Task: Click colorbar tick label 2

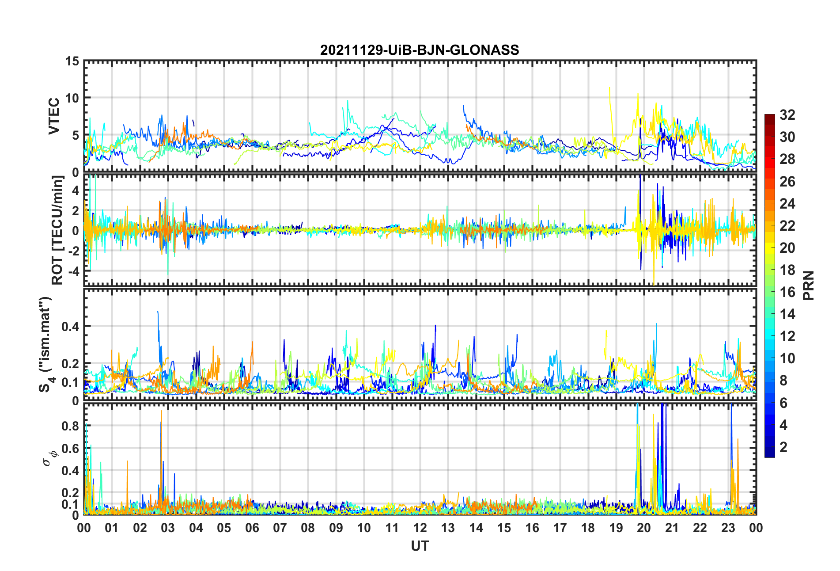Action: (x=783, y=447)
